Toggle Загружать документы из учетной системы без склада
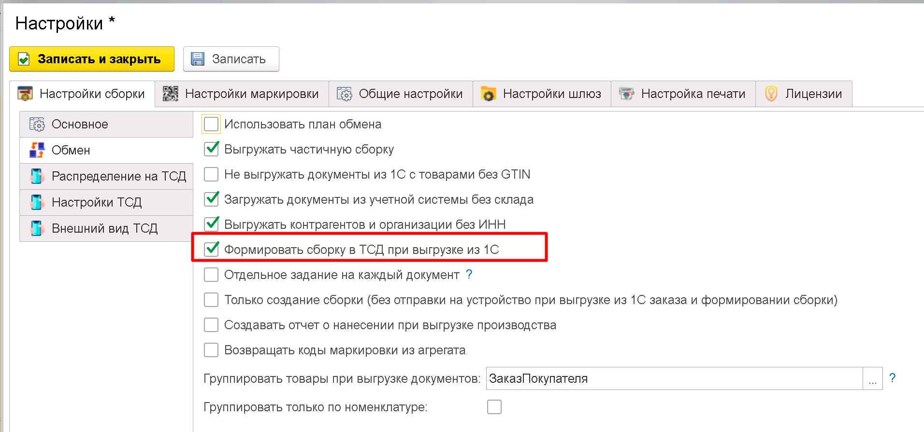924x432 pixels. [211, 199]
